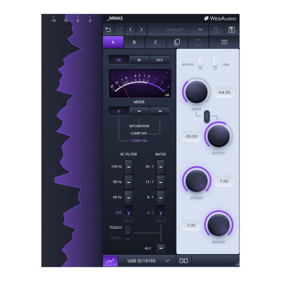Click the Attack value field 7.00
Image resolution: width=281 pixels, height=281 pixels.
coord(224,181)
